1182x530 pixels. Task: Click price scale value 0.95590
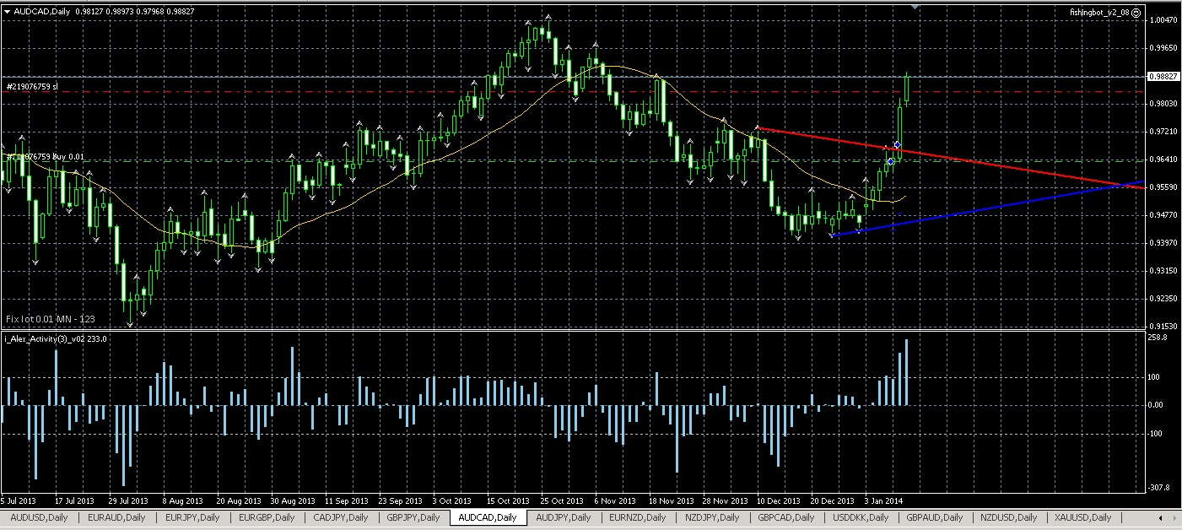(1163, 187)
